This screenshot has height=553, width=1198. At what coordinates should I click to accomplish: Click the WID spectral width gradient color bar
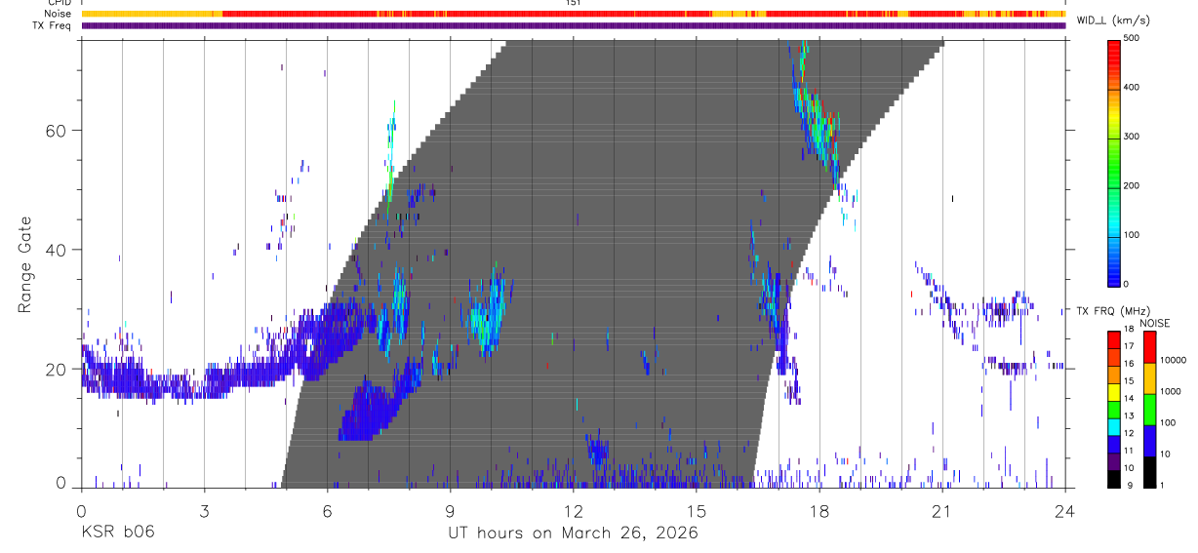pyautogui.click(x=1114, y=162)
